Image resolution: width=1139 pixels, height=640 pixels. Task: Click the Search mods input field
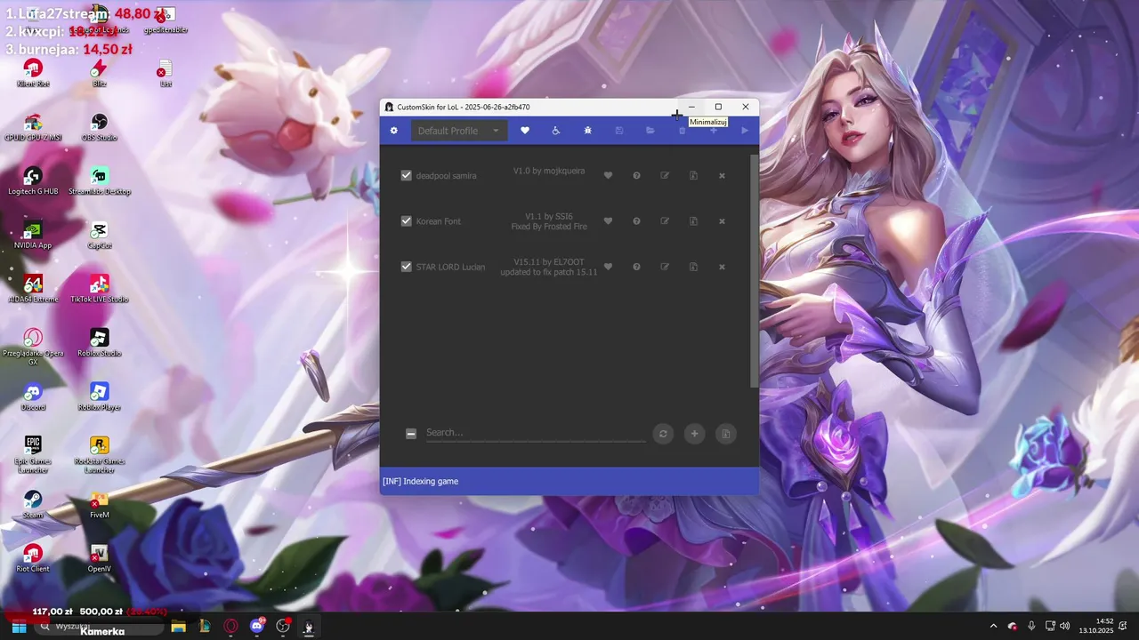coord(536,433)
